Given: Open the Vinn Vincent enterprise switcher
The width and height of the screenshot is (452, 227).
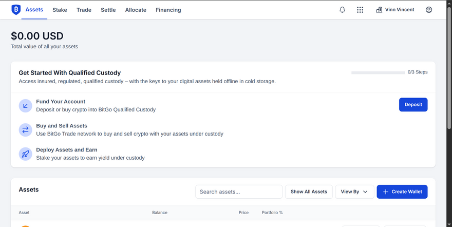Looking at the screenshot, I should coord(399,10).
